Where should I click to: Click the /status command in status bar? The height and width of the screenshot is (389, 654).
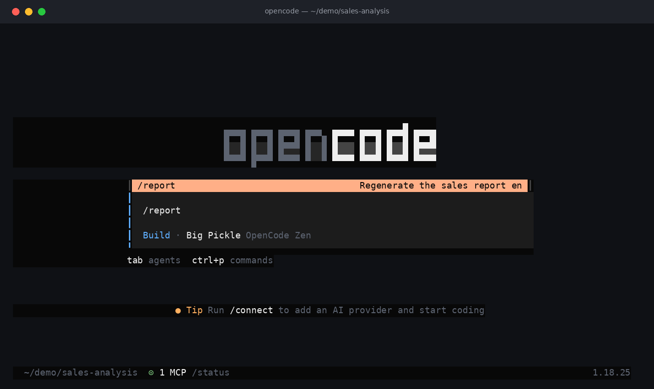click(x=210, y=373)
